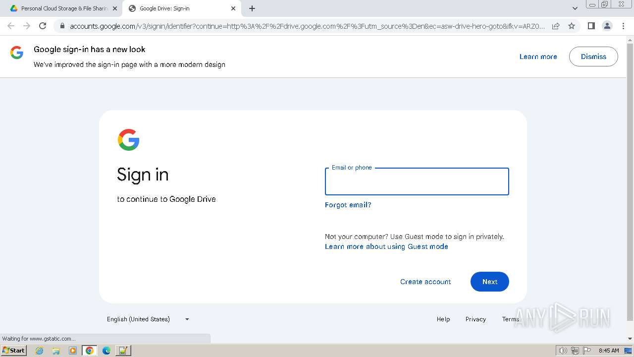Select the Google Drive: Sign-in tab
The image size is (634, 357).
point(181,8)
